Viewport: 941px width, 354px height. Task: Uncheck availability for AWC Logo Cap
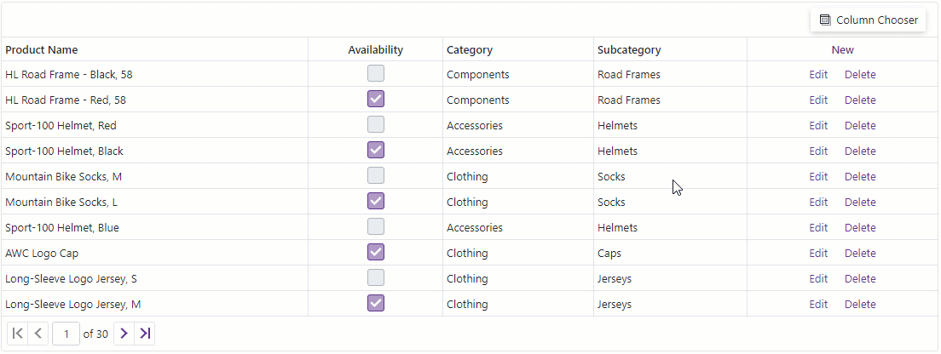376,253
